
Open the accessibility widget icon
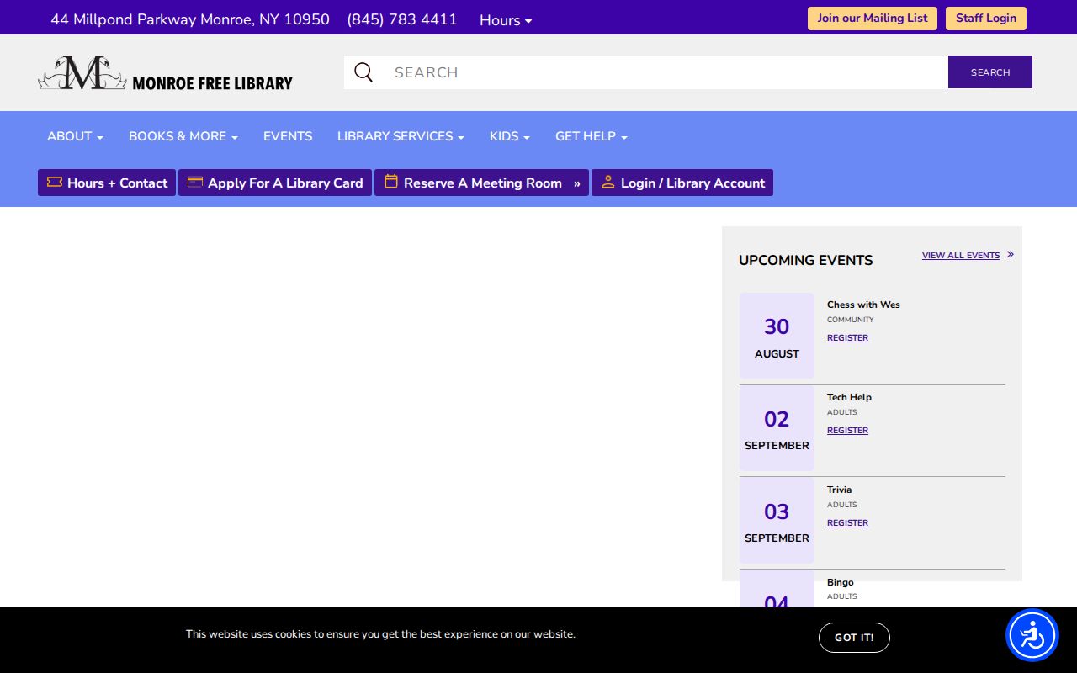tap(1032, 635)
